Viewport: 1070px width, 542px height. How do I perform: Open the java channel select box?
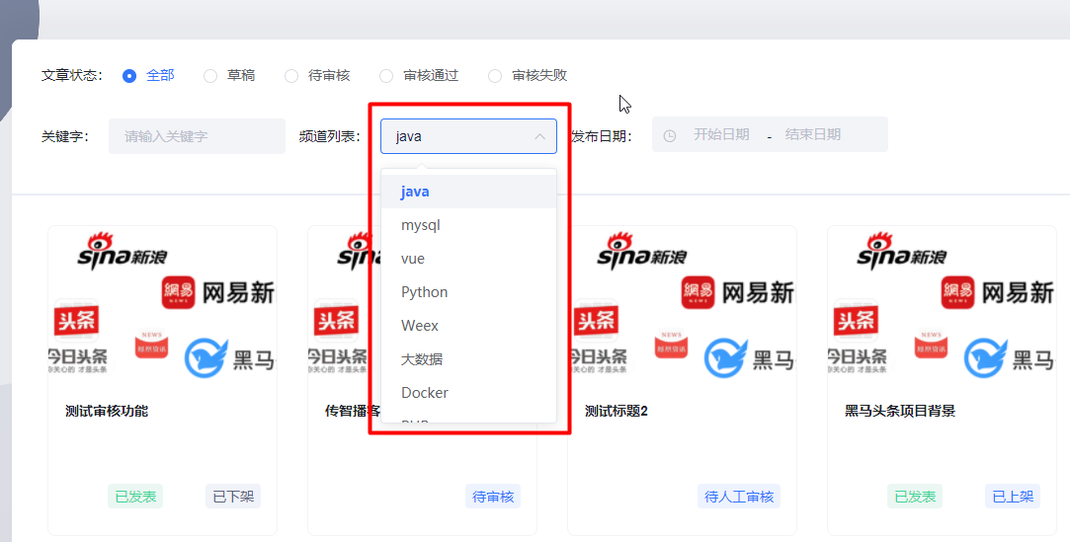[469, 136]
